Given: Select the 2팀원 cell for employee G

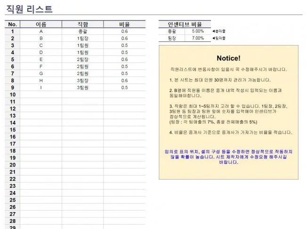Looking at the screenshot, I should [82, 74].
